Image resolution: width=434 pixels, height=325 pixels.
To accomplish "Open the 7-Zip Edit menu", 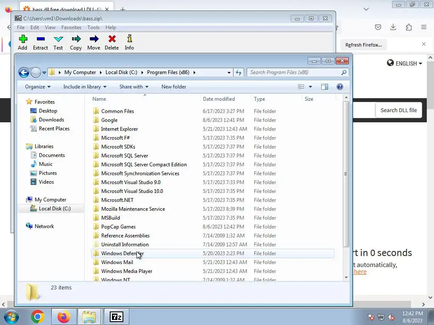I will point(35,28).
